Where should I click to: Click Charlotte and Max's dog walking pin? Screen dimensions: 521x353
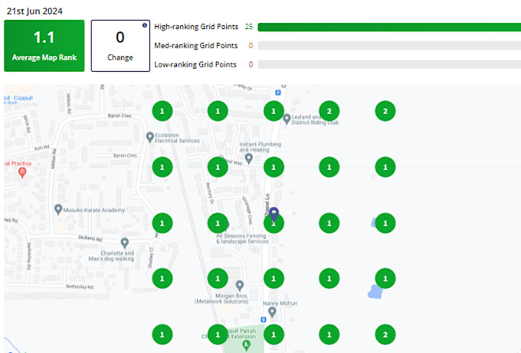pyautogui.click(x=125, y=243)
